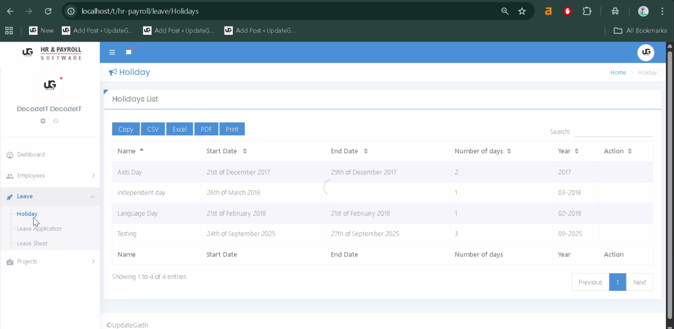
Task: Go to the Home breadcrumb link
Action: coord(618,72)
